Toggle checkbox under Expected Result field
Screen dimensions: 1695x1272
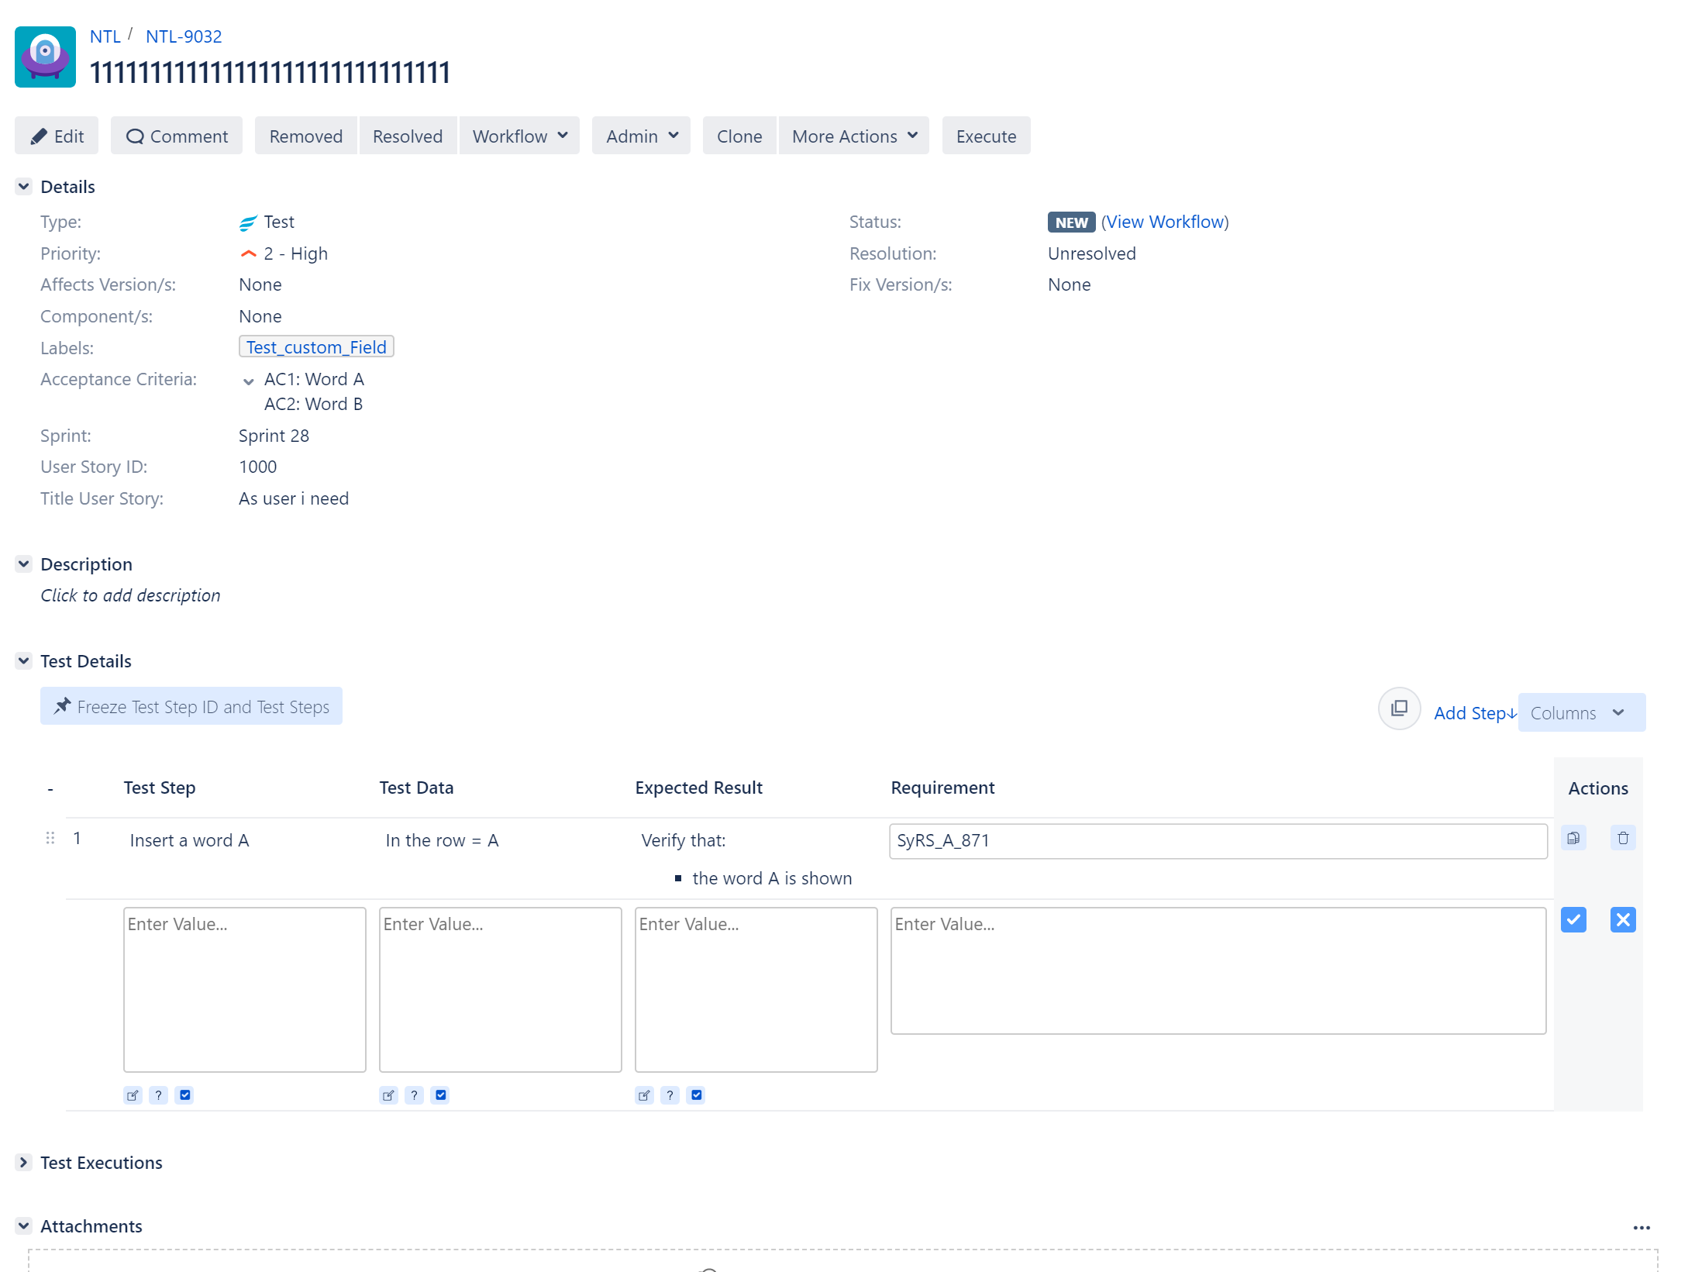(x=696, y=1095)
